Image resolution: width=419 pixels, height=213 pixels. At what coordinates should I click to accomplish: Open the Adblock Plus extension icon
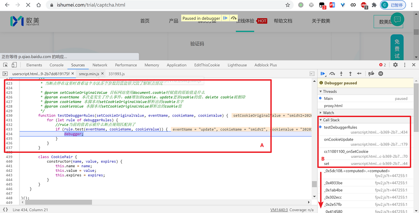[364, 5]
